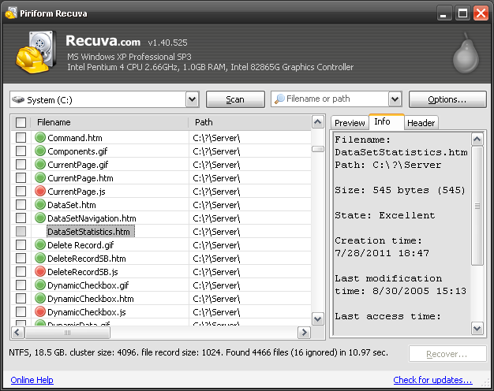Click the file list vertical scrollbar thumb

(318, 149)
